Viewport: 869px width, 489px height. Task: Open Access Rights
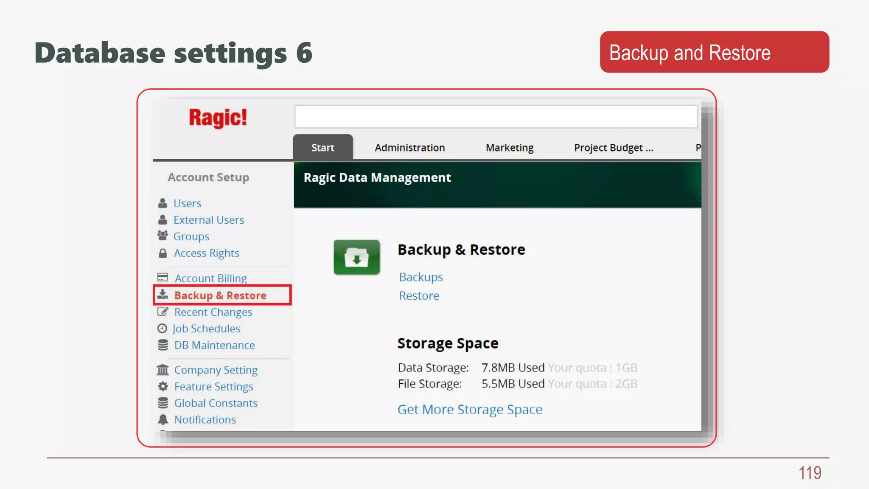tap(206, 253)
